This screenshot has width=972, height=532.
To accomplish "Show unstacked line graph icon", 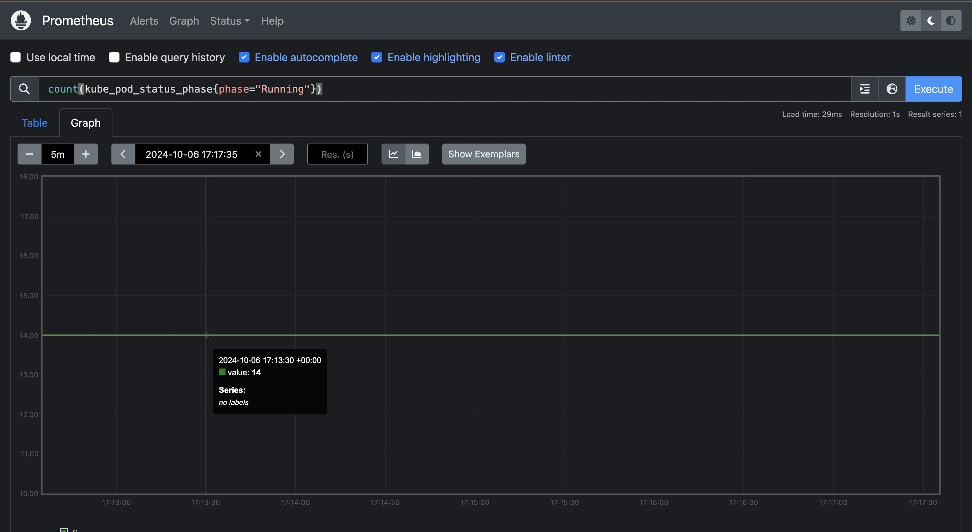I will [x=394, y=154].
